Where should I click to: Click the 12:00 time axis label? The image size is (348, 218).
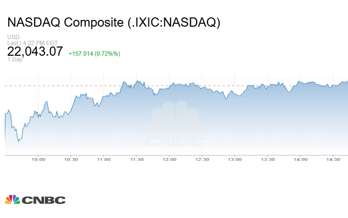[169, 159]
